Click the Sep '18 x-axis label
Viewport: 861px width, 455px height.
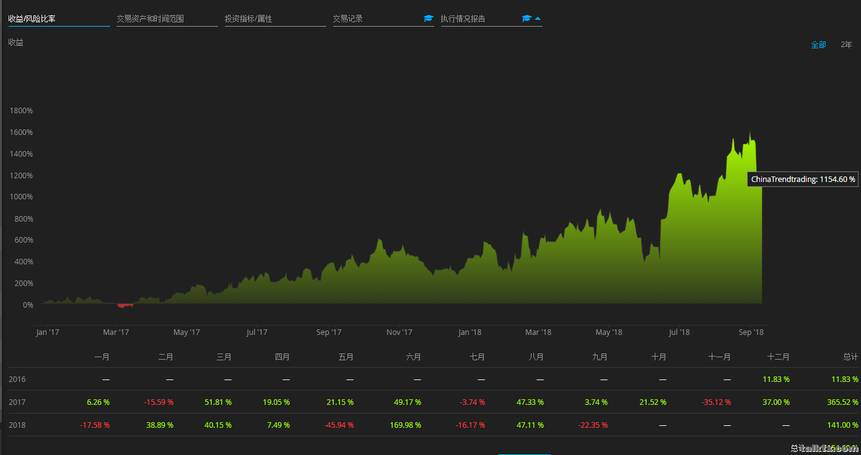click(x=751, y=332)
